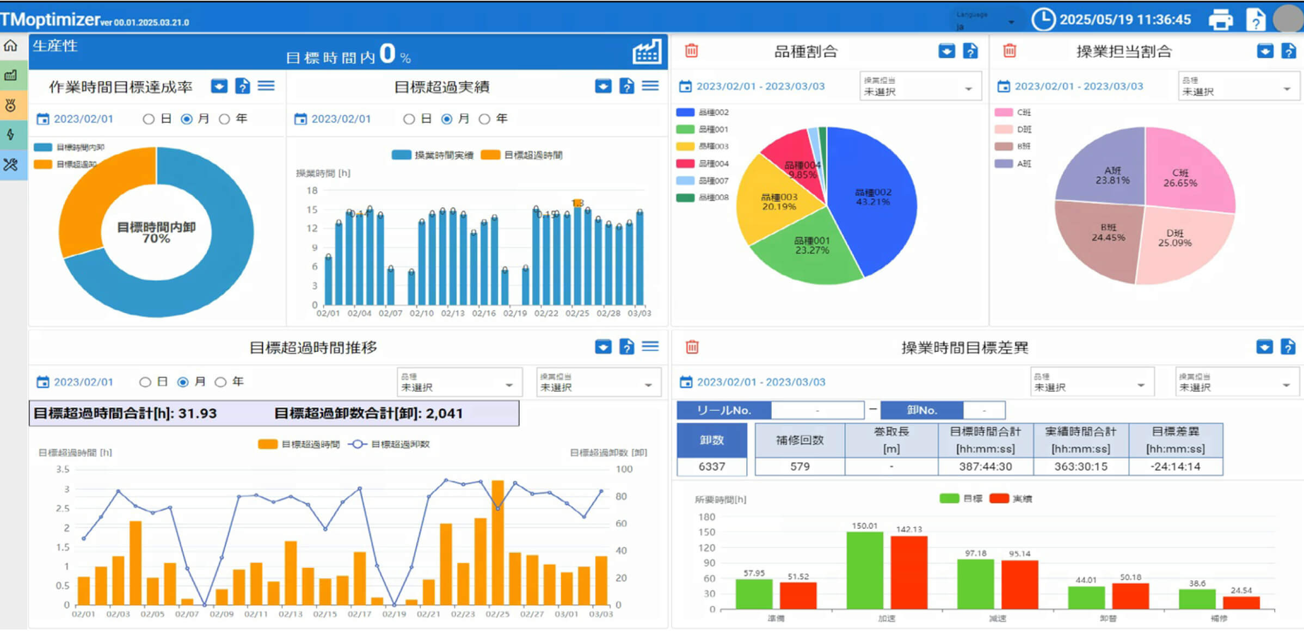Open date range 2023/02/01 - 2023/03/03 in 操業時間目標差異
The image size is (1304, 631).
click(760, 382)
